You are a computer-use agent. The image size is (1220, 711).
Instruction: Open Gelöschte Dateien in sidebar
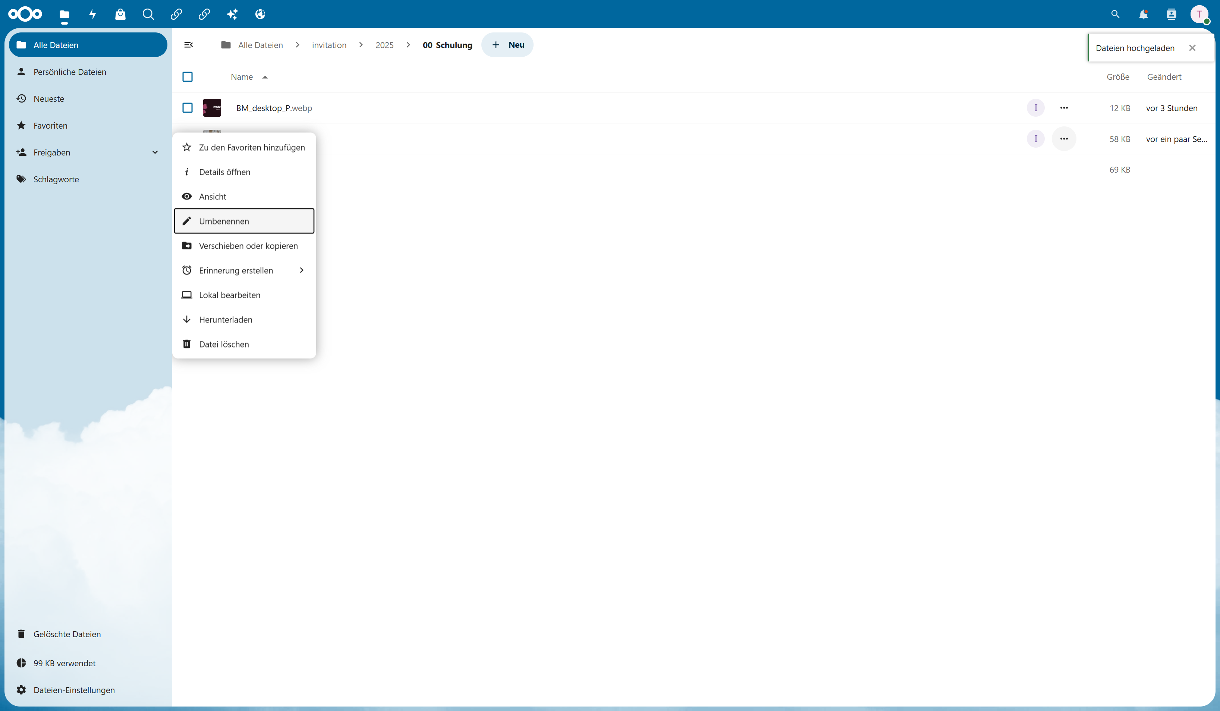pyautogui.click(x=88, y=635)
